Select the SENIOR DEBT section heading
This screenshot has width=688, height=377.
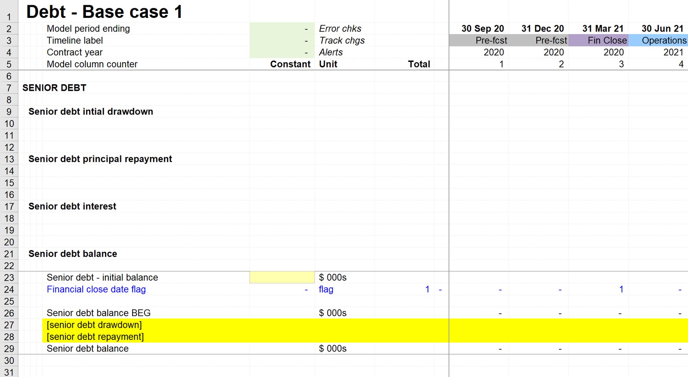point(54,88)
